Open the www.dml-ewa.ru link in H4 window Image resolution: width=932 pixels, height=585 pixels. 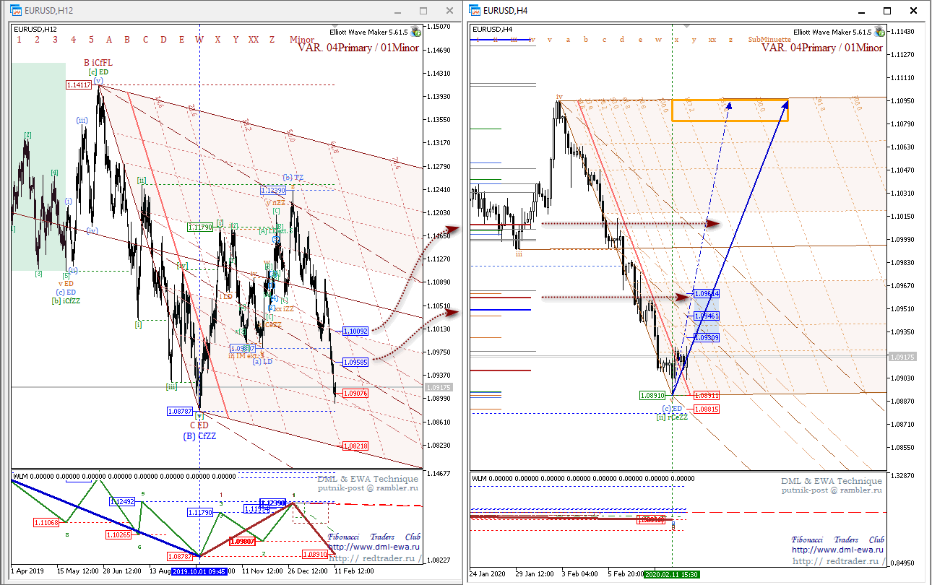coord(838,550)
